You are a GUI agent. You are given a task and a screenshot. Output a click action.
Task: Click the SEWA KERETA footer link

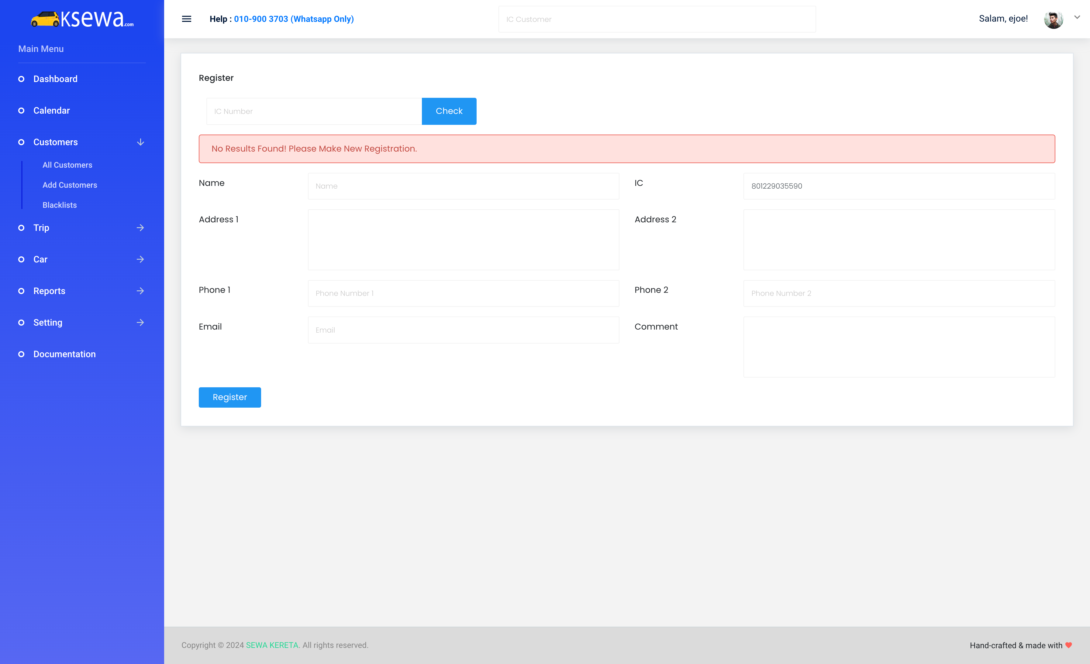click(x=272, y=645)
